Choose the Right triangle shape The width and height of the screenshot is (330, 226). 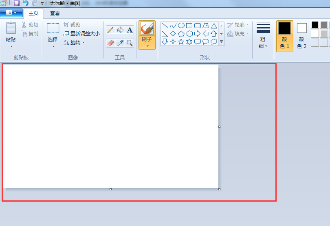(165, 34)
